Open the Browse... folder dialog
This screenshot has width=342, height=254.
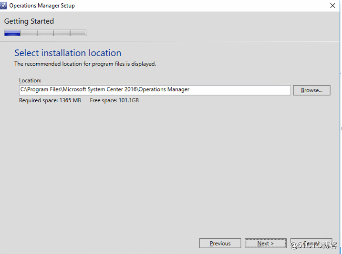(x=311, y=90)
